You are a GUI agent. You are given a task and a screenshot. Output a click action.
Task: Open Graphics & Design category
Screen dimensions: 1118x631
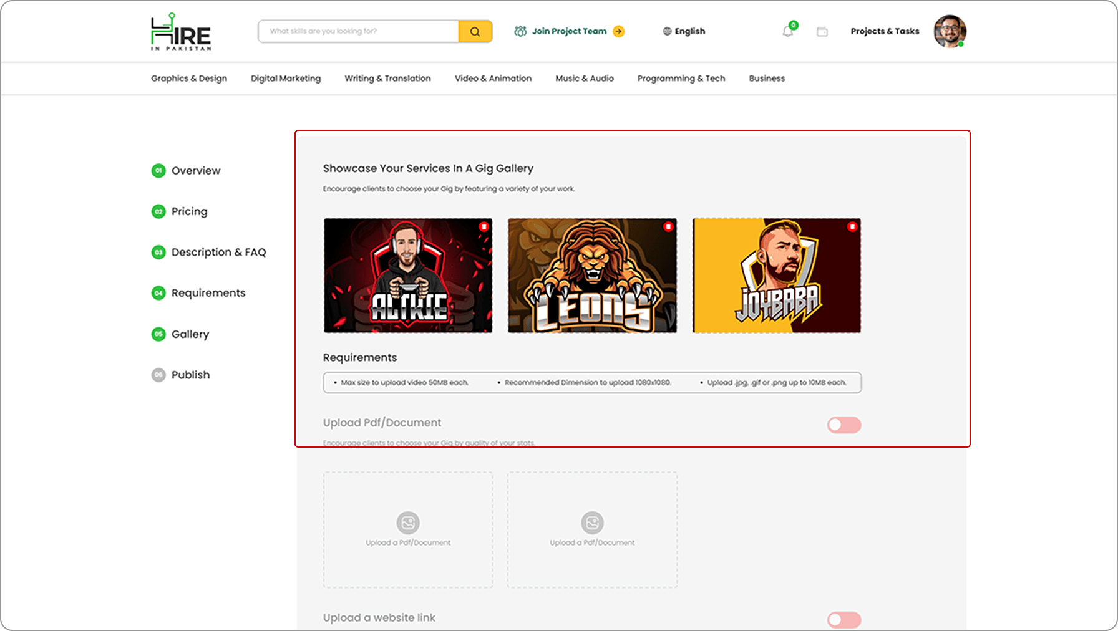[189, 79]
